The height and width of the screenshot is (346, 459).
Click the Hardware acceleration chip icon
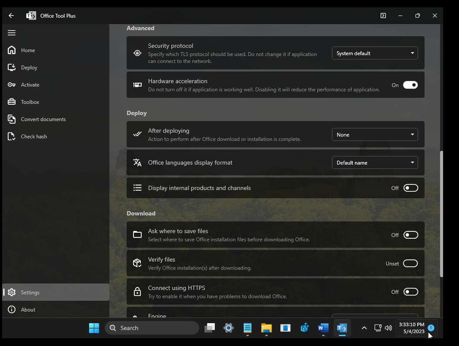click(137, 85)
